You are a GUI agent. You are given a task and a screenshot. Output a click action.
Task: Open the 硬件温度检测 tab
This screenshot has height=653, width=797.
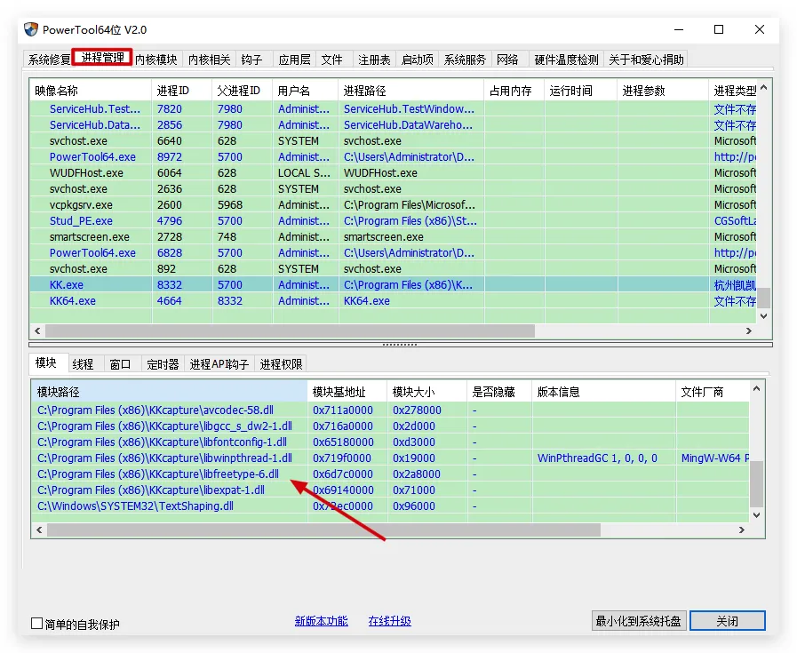click(x=566, y=60)
